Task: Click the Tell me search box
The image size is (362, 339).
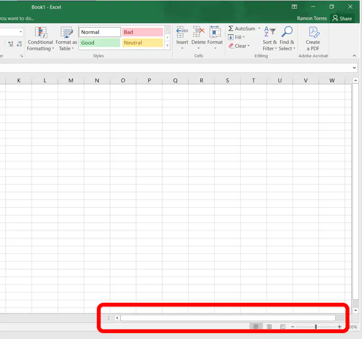Action: tap(17, 18)
